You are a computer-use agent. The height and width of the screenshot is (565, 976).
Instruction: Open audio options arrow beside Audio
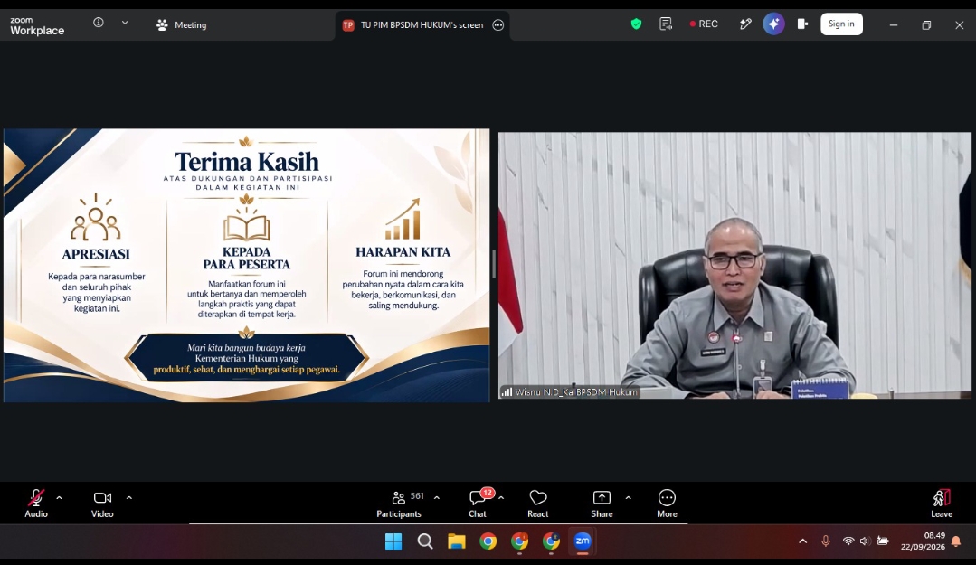pos(59,498)
